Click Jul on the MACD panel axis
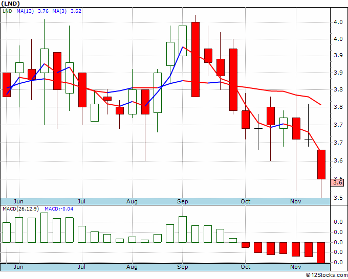348x279 pixels. coord(82,267)
